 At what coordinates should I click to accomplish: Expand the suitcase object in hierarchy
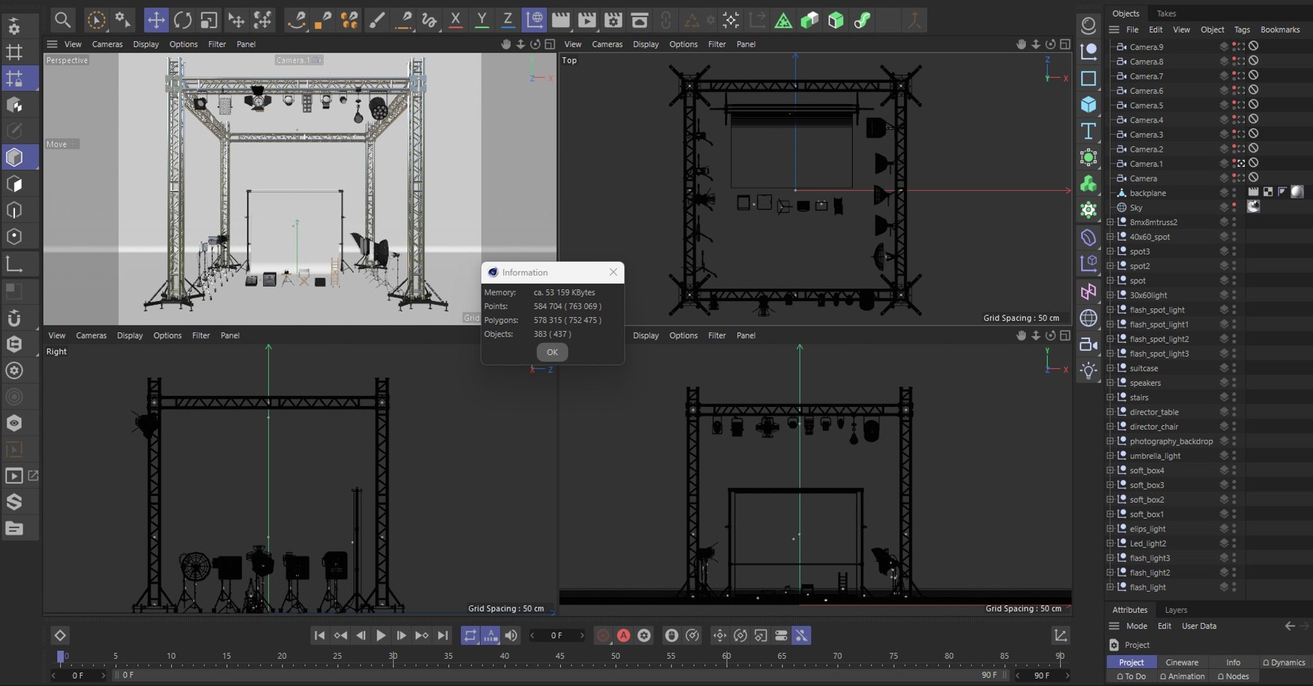(1111, 368)
